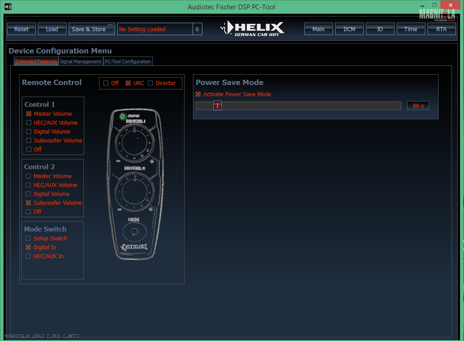Click the Save & Store button

[x=92, y=29]
